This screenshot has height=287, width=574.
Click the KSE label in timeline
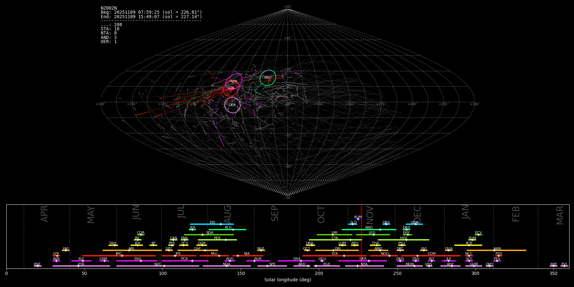(37, 264)
